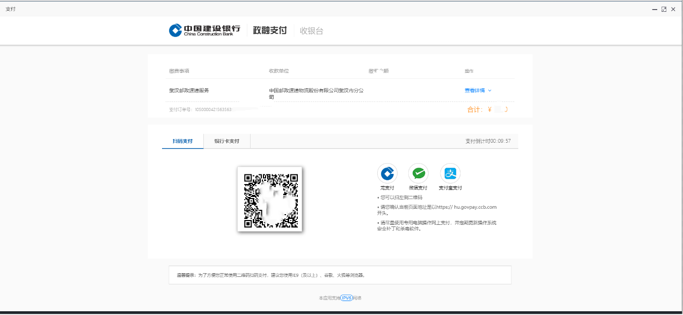Click the hu.govpay.ccb.com address hint

click(437, 210)
